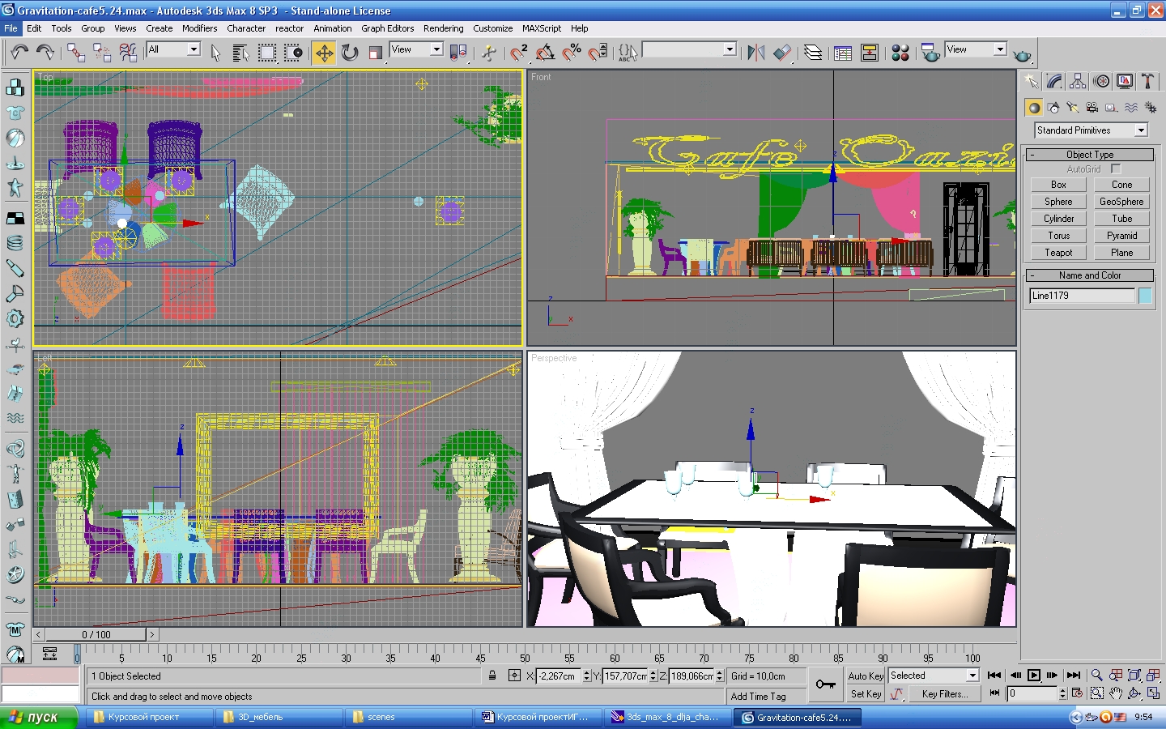The height and width of the screenshot is (729, 1166).
Task: Select the Cameras category button
Action: pyautogui.click(x=1092, y=108)
